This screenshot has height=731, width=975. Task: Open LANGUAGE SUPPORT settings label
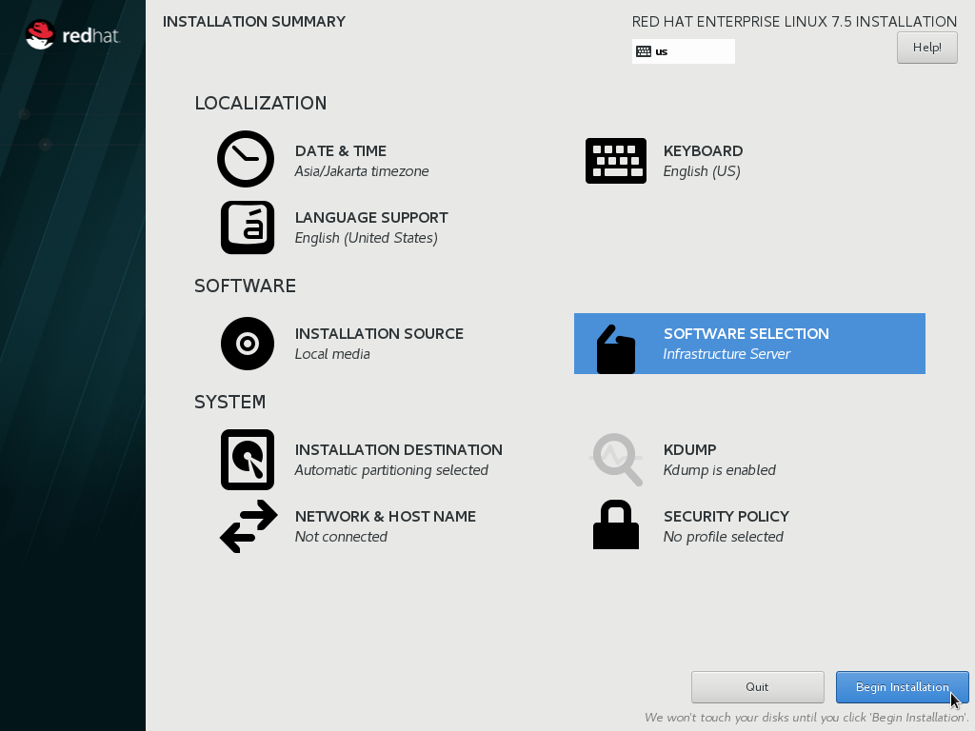tap(371, 218)
